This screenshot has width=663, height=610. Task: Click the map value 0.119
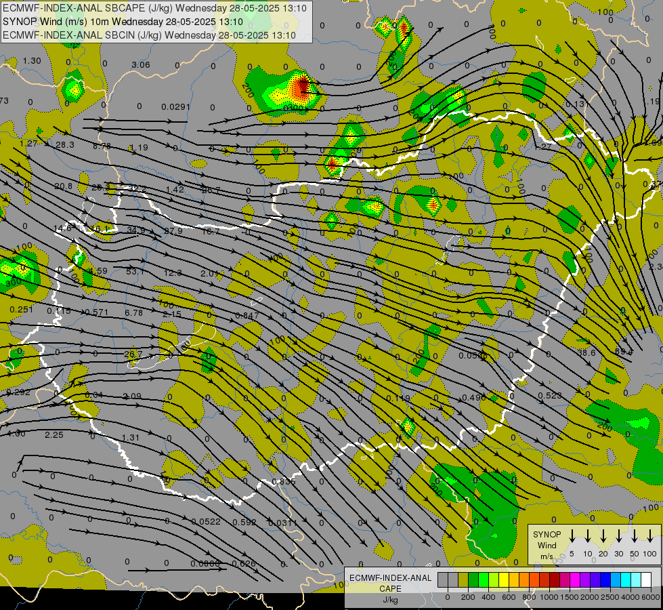[x=398, y=399]
